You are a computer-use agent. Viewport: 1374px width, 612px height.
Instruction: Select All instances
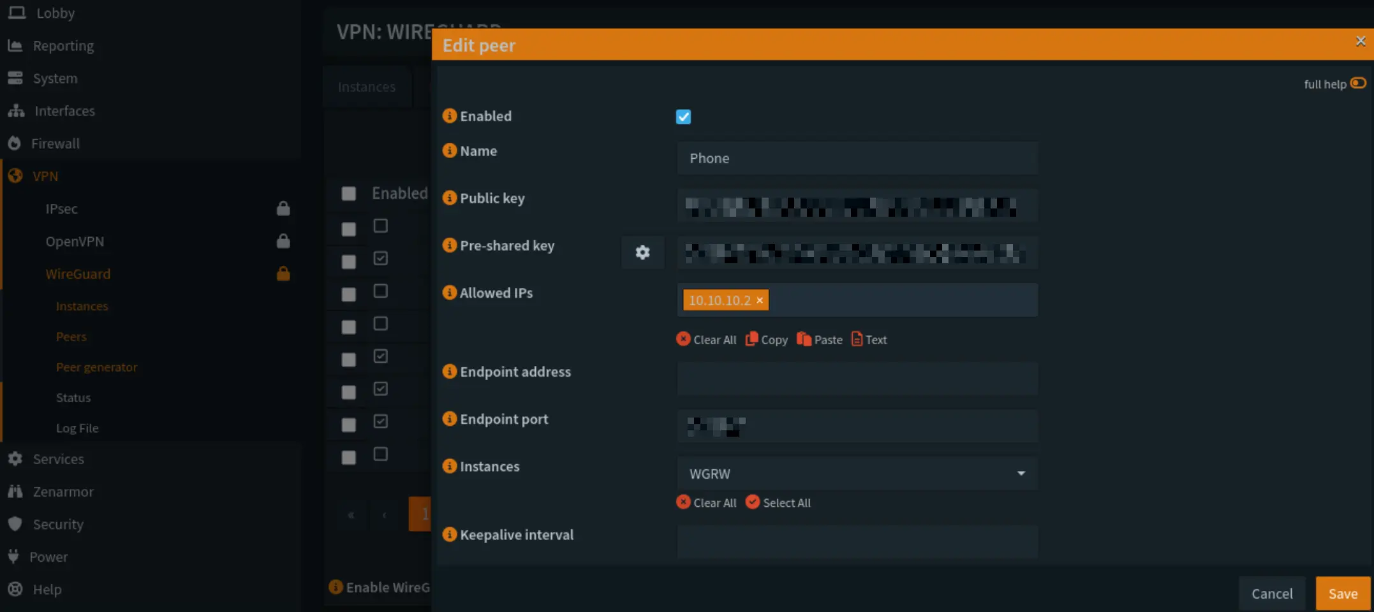[x=778, y=502]
